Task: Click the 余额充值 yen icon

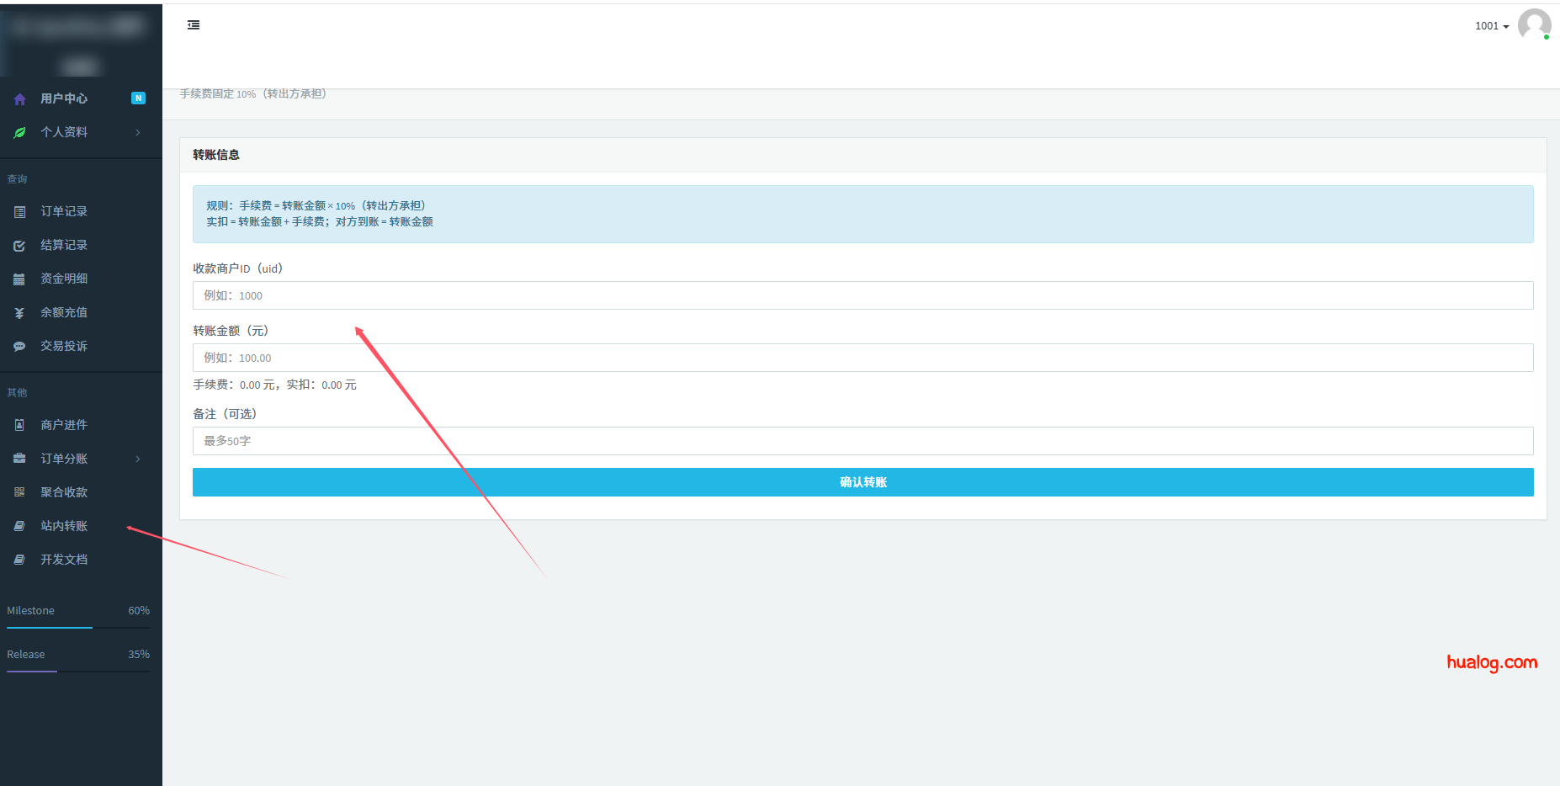Action: [19, 313]
